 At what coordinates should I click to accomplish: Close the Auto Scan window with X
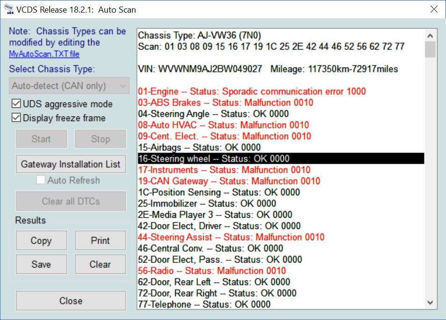(434, 9)
